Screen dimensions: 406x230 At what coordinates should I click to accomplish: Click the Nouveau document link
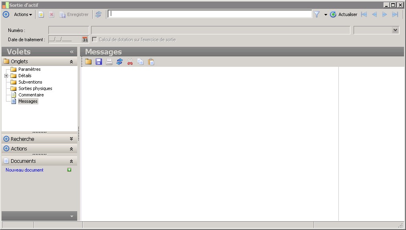point(24,170)
